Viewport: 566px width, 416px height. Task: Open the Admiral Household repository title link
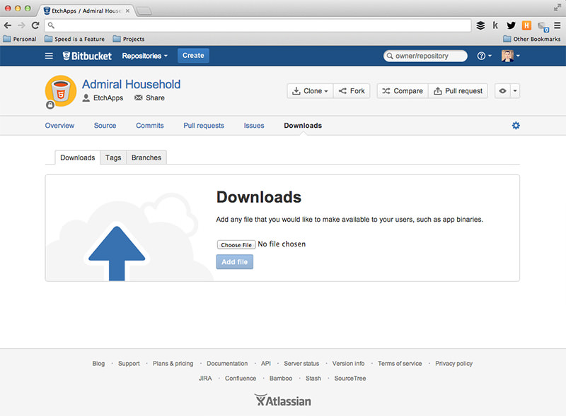point(131,84)
